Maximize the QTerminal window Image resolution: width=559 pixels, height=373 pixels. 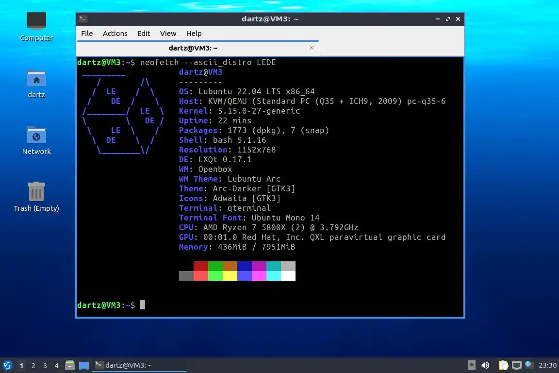(x=448, y=19)
